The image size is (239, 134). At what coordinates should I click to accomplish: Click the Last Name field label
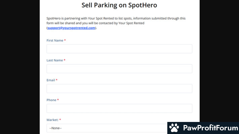point(55,60)
